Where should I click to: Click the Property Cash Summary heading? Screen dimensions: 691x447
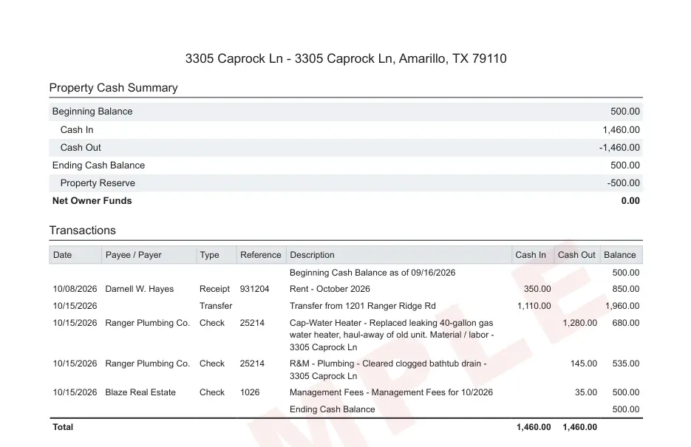113,88
